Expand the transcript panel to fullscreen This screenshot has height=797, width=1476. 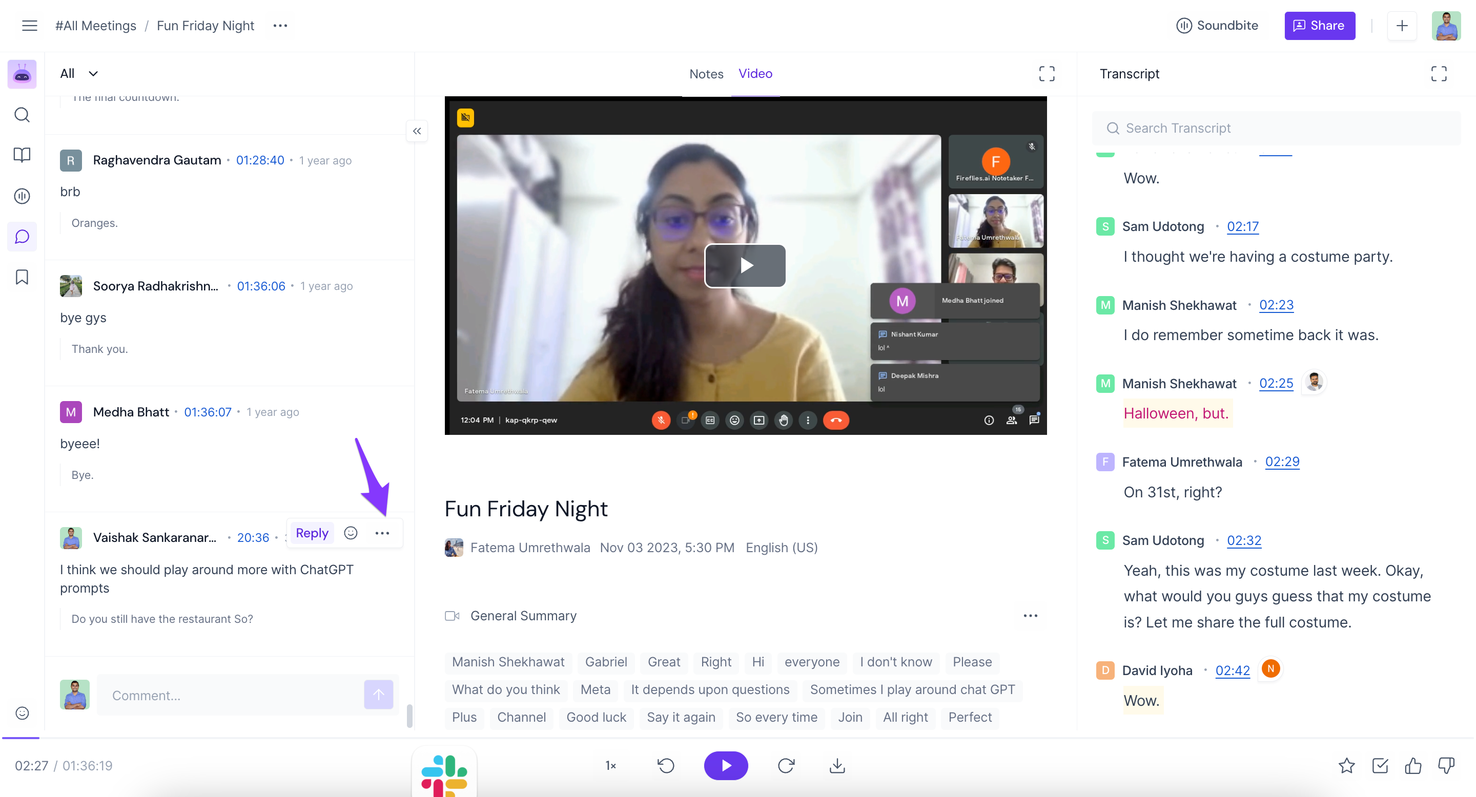(1438, 74)
